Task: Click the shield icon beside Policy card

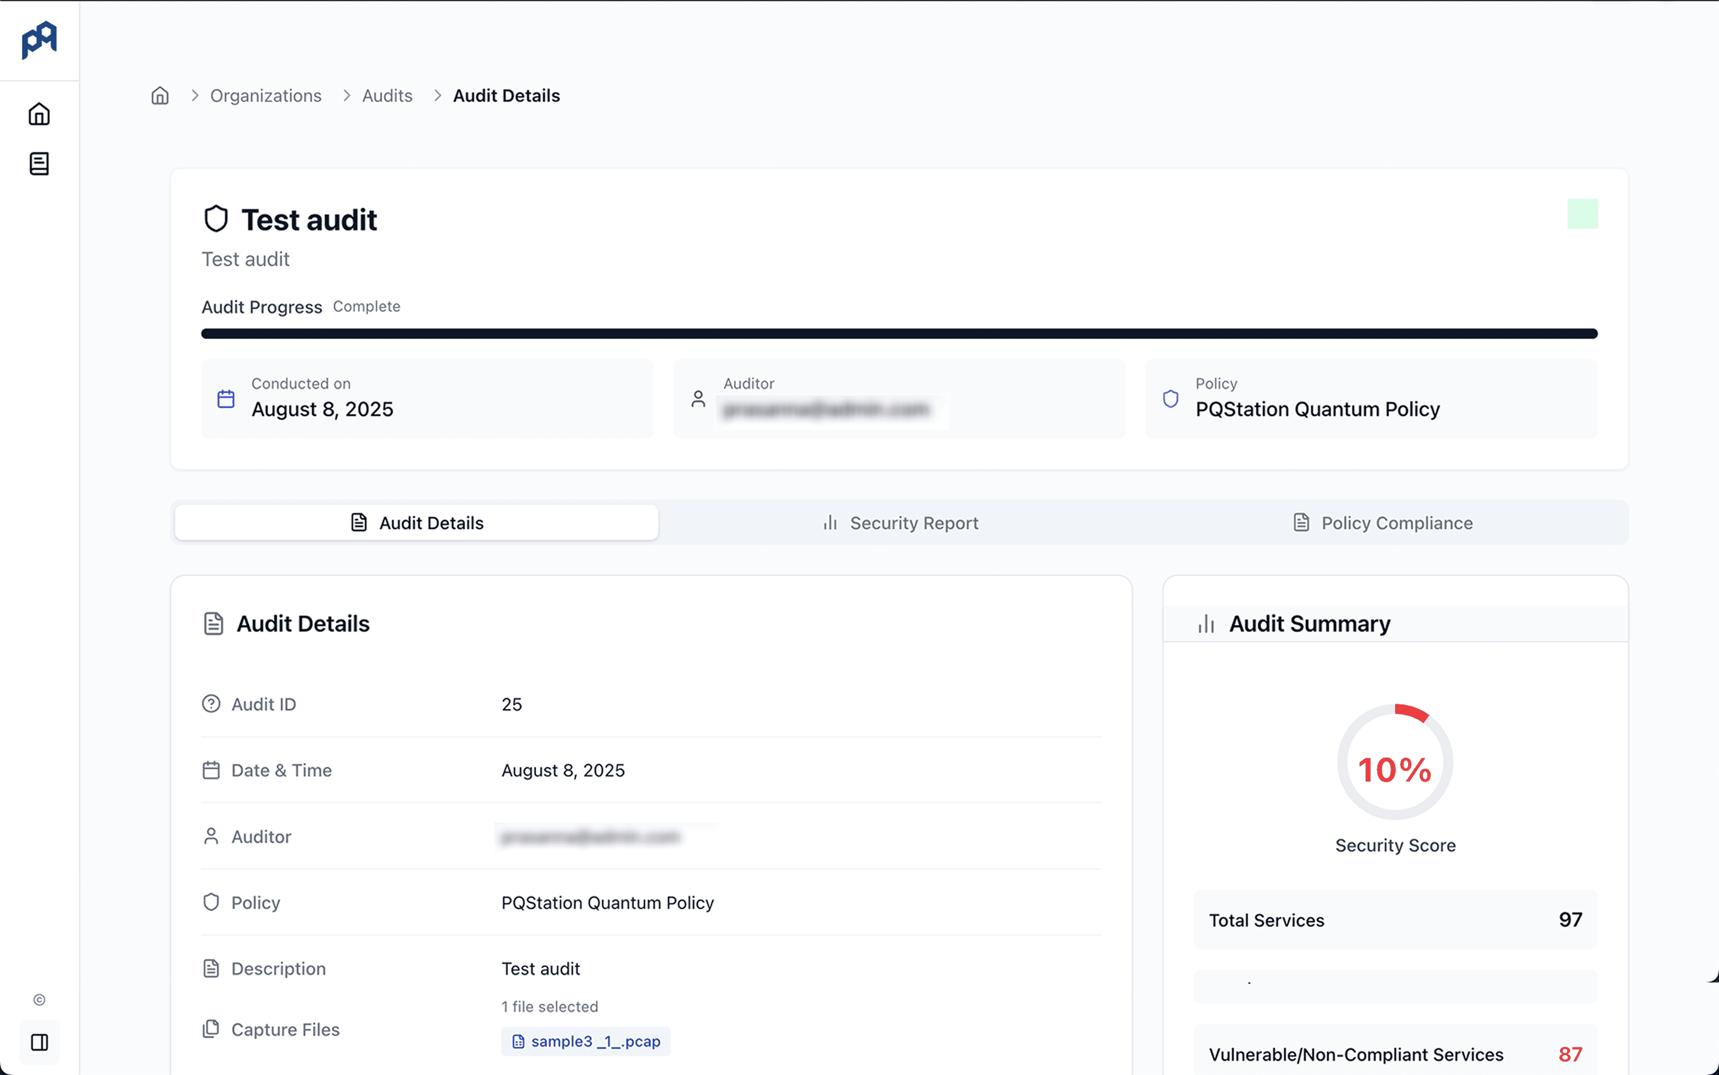Action: (x=1170, y=399)
